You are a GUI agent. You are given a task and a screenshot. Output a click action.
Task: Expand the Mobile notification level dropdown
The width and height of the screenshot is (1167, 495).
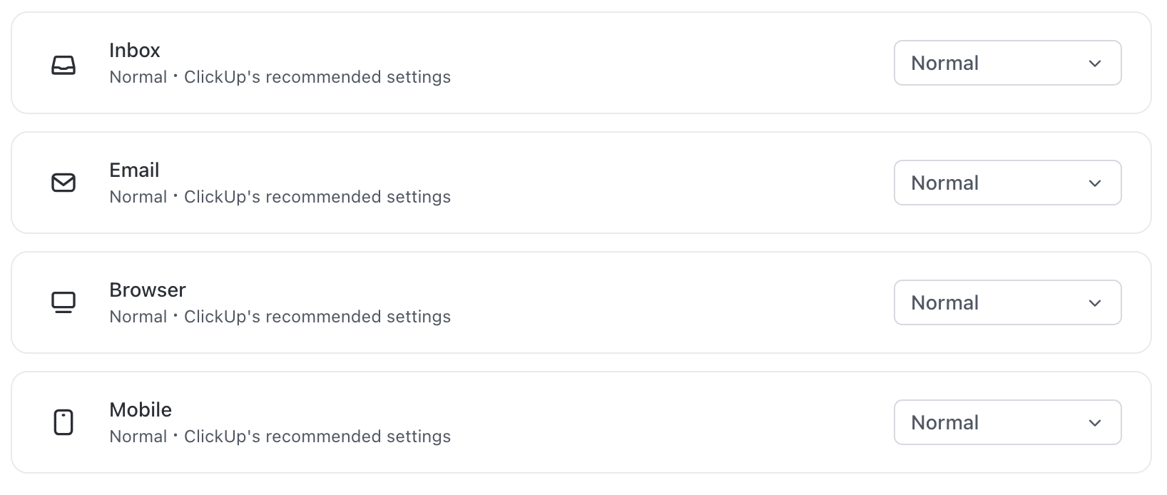[x=1007, y=422]
